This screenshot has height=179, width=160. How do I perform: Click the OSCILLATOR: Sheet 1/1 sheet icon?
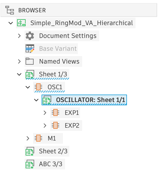click(47, 100)
